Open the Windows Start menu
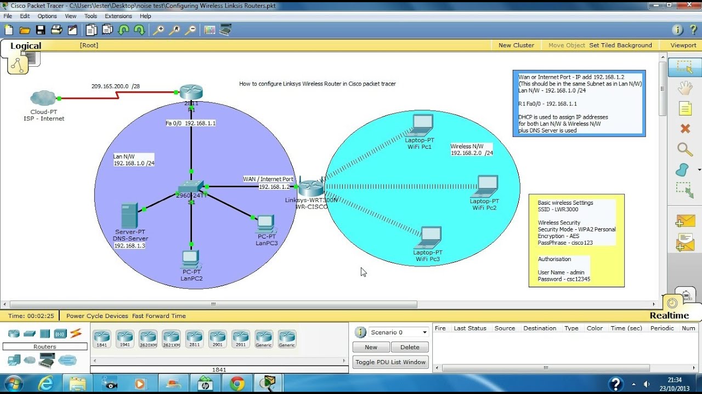Image resolution: width=702 pixels, height=394 pixels. tap(12, 384)
